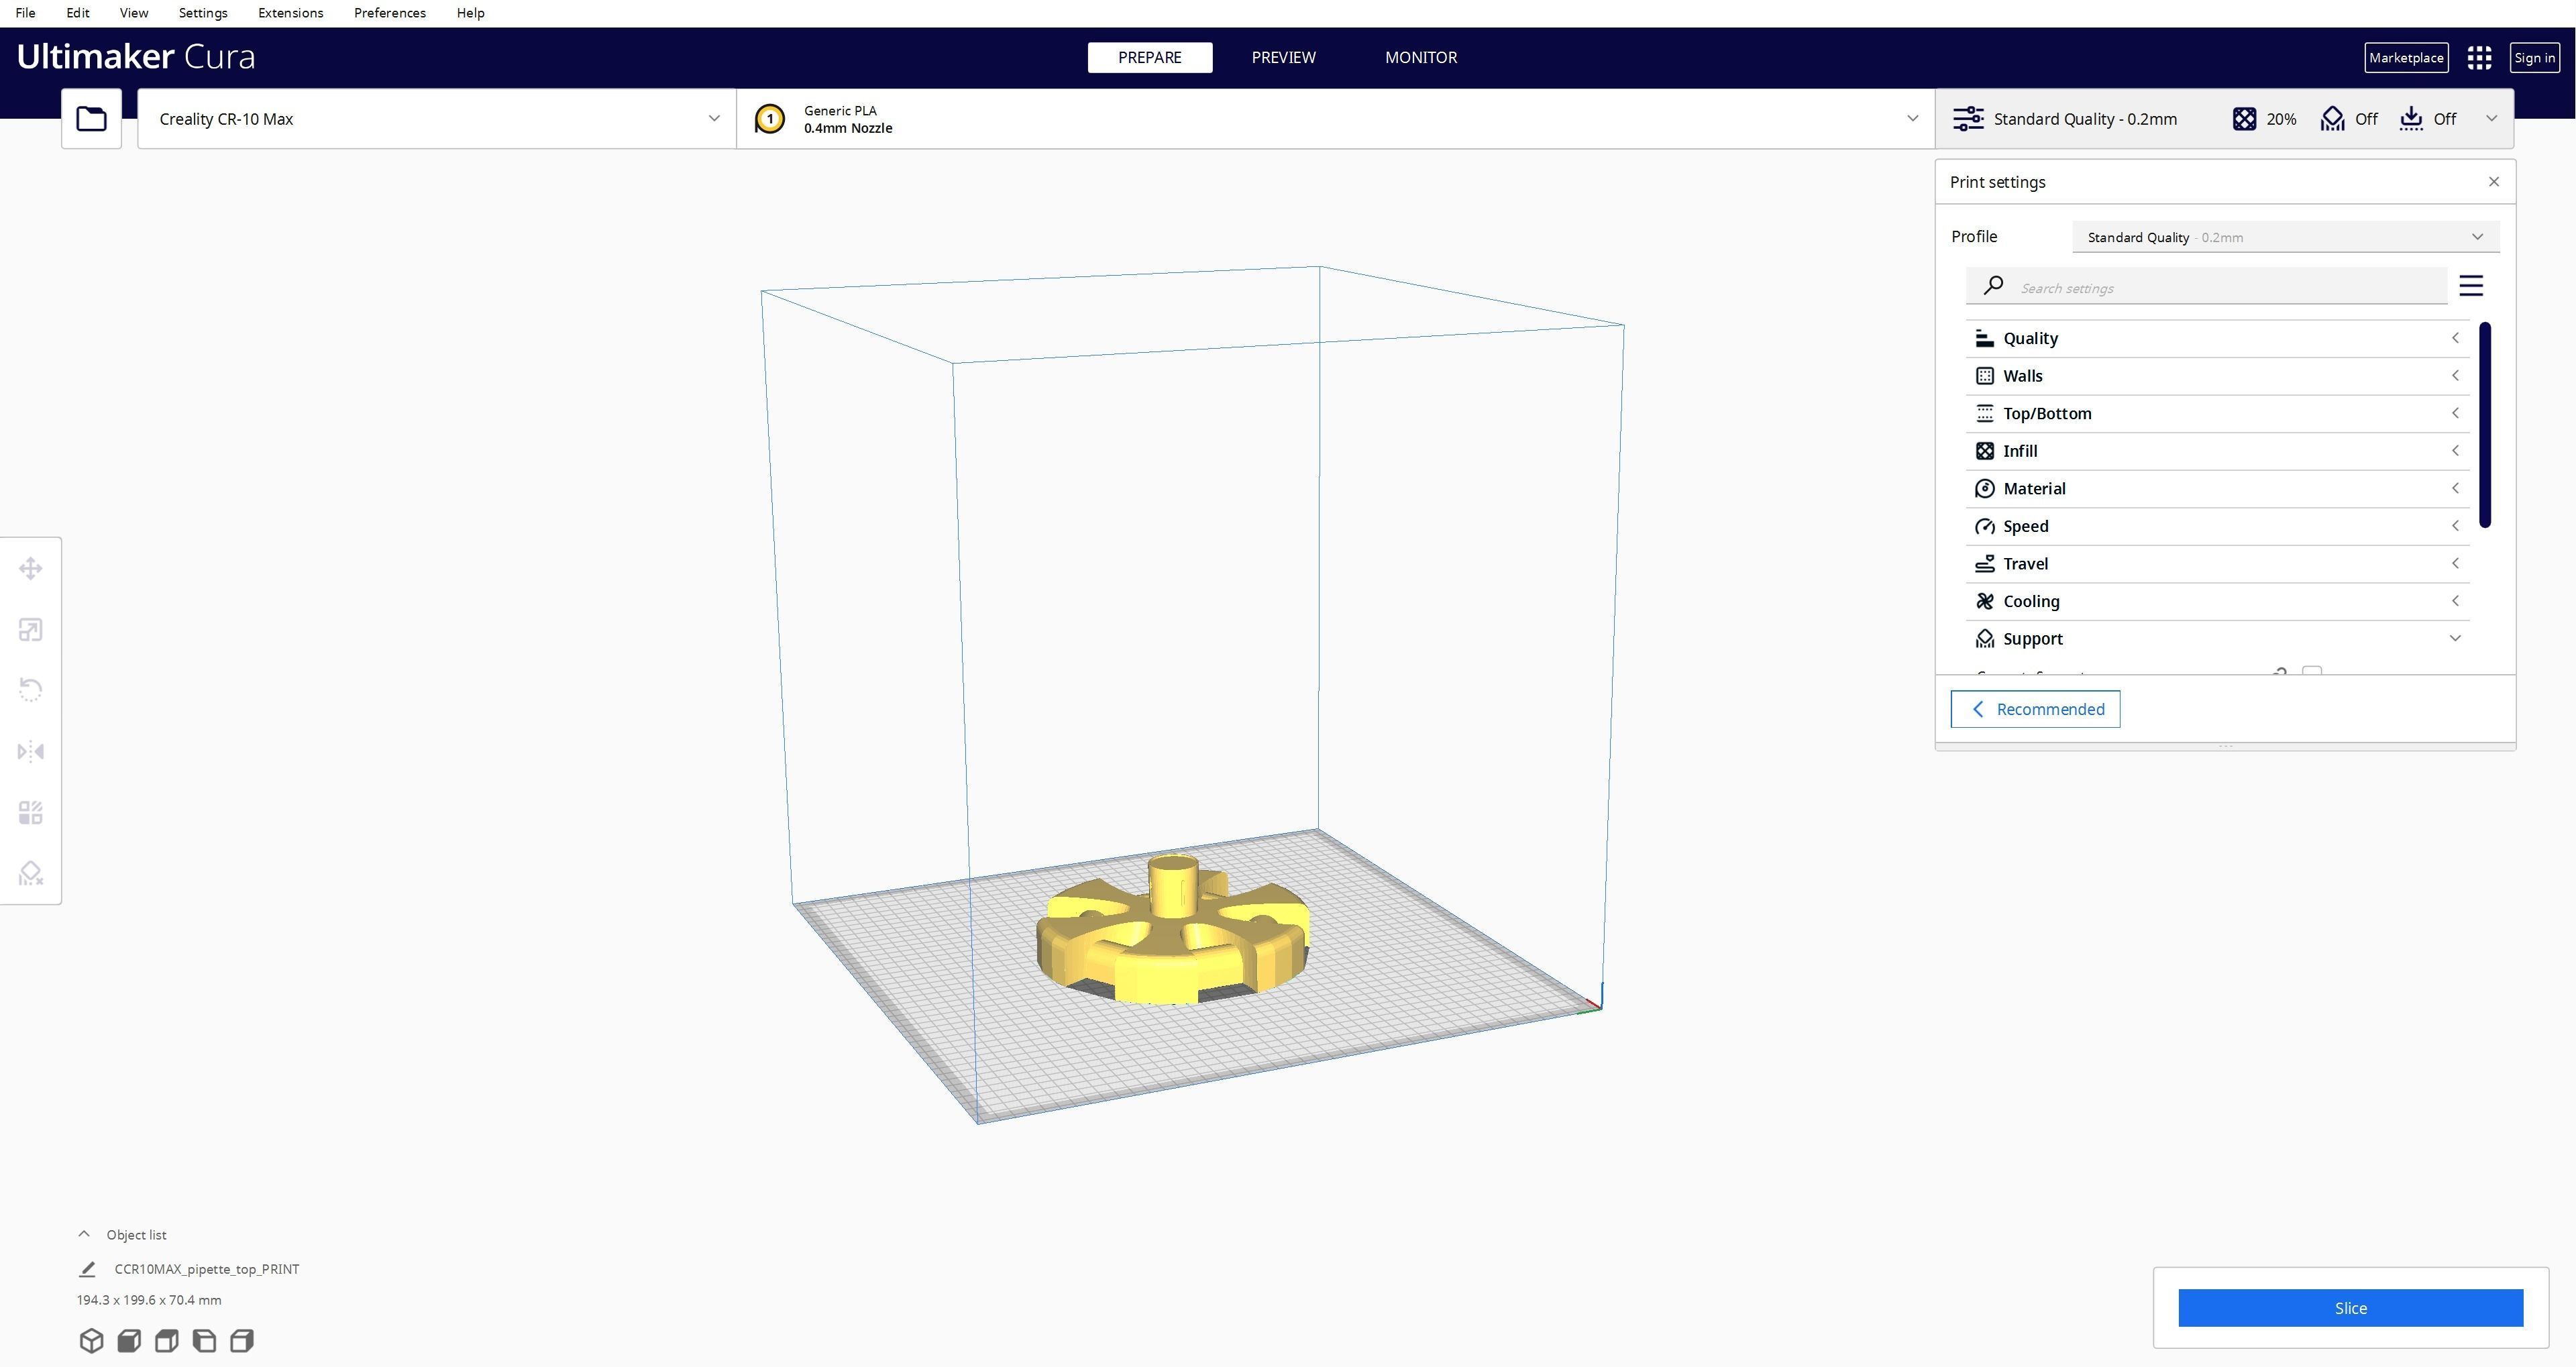Screen dimensions: 2576x1367
Task: Expand the Creality CR-10 Max printer selector
Action: [436, 119]
